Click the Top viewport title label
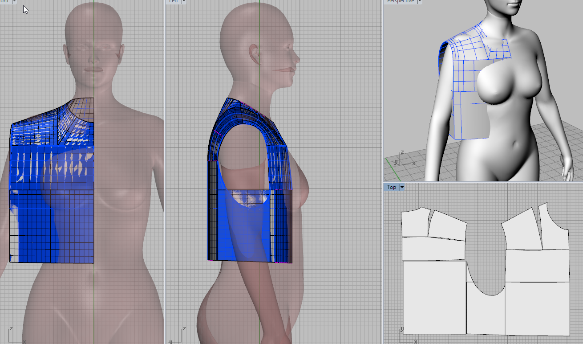Screen dimensions: 583x344 coord(392,187)
